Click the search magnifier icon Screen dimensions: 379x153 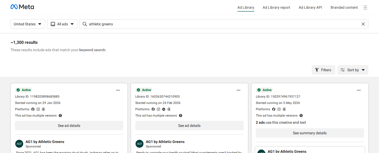85,24
